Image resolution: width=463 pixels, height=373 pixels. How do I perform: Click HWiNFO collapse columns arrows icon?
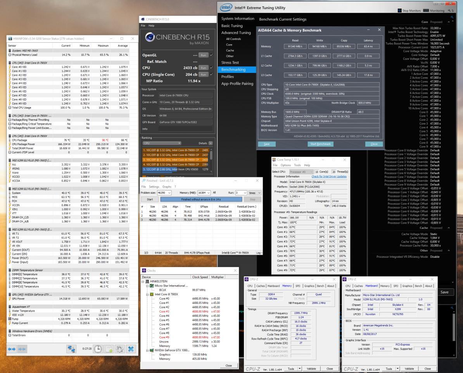[22, 349]
